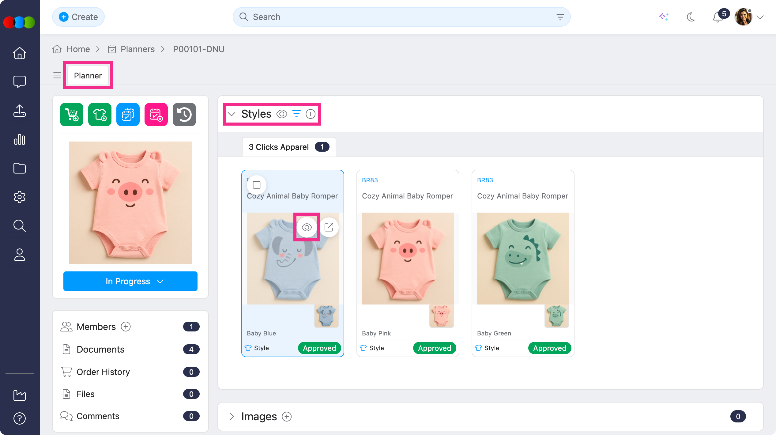Click the eye preview on Baby Blue card
The width and height of the screenshot is (776, 435).
[307, 227]
